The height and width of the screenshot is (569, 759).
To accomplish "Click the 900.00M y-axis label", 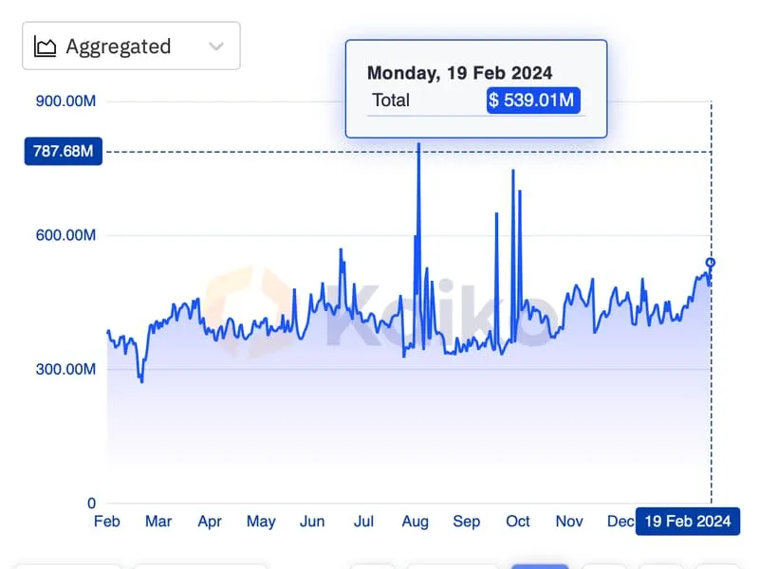I will pyautogui.click(x=65, y=101).
